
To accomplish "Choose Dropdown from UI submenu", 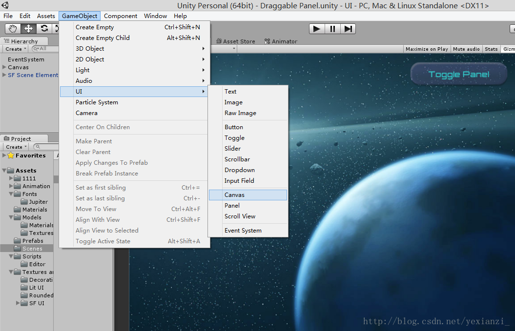I will (x=248, y=170).
